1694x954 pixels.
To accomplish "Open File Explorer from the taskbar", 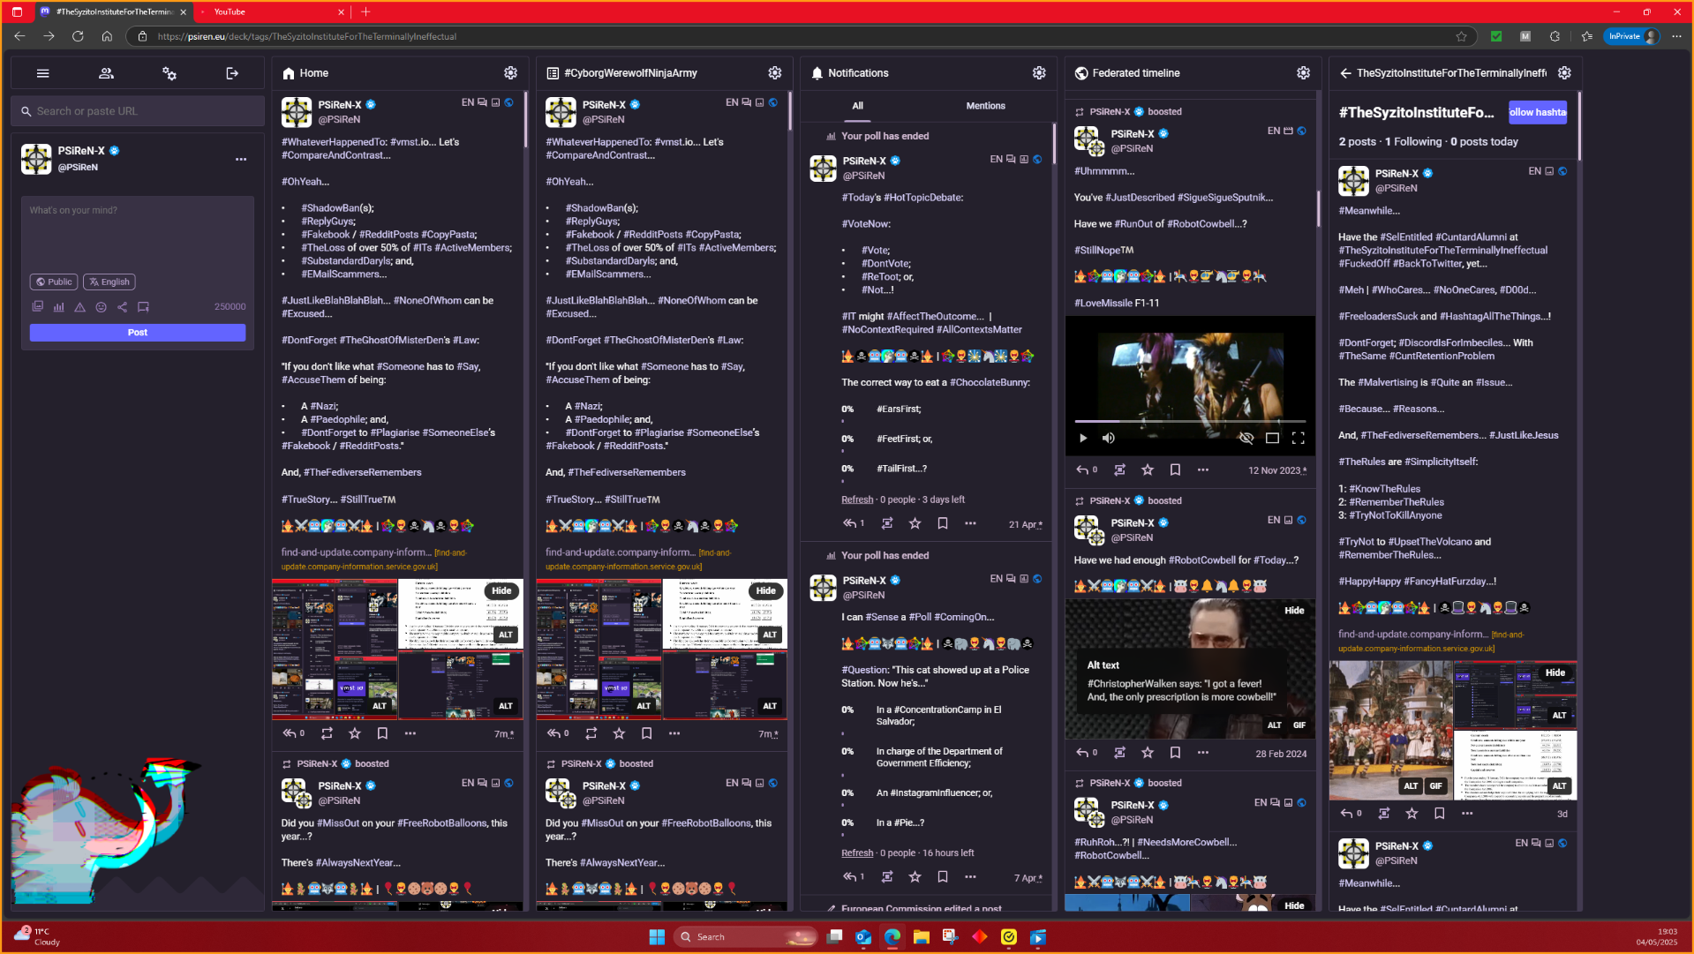I will [x=922, y=937].
